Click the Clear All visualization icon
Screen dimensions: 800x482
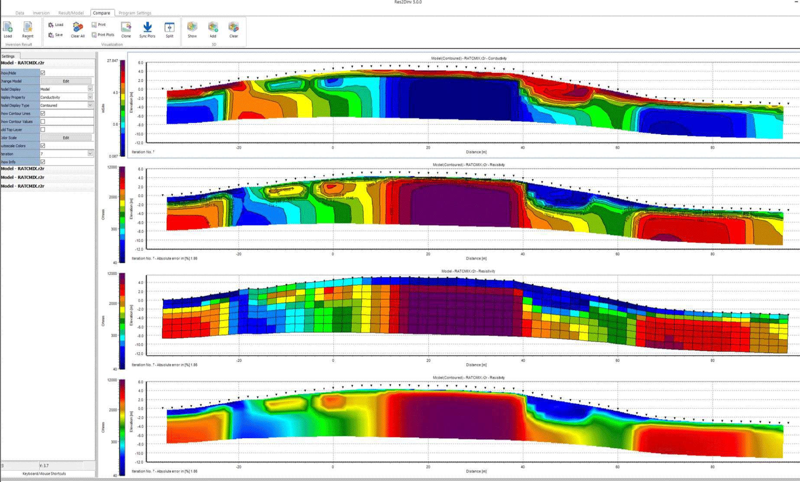(x=78, y=29)
